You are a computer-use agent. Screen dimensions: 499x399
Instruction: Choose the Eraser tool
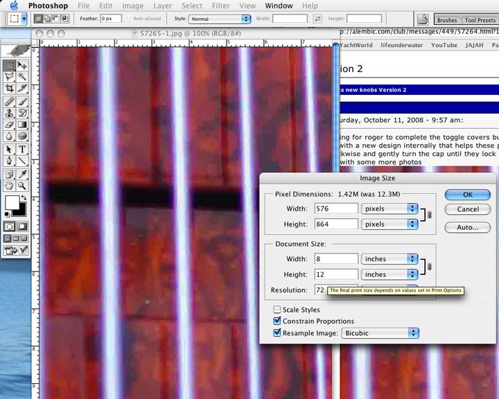pos(9,125)
